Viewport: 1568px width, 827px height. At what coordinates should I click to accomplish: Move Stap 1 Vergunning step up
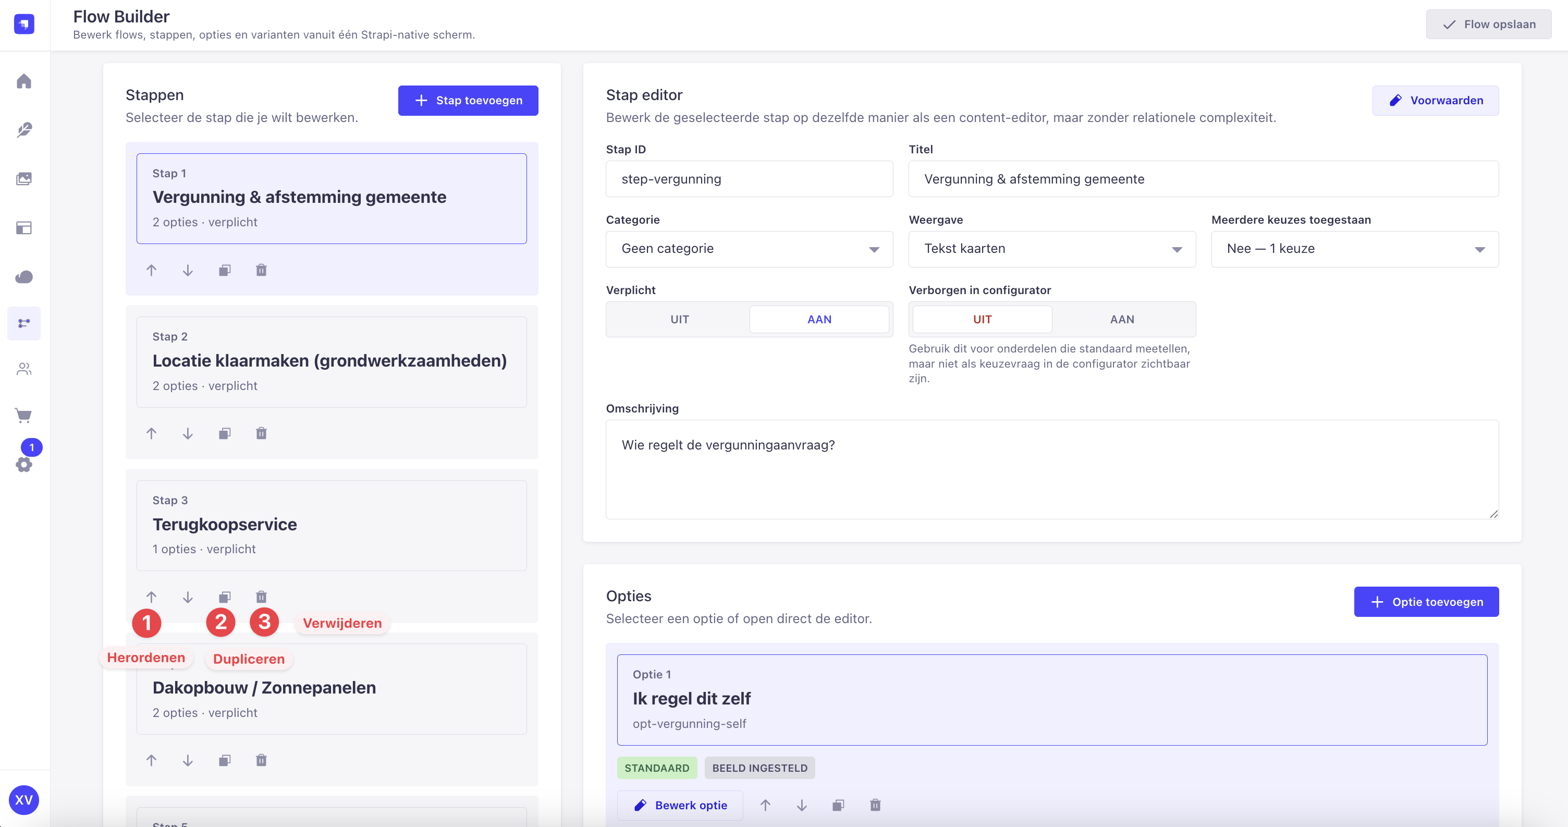[152, 270]
